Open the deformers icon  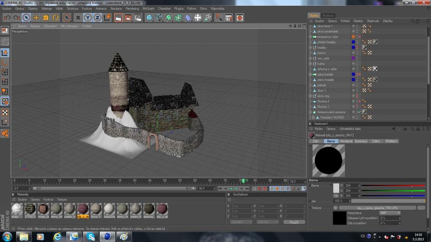(188, 18)
